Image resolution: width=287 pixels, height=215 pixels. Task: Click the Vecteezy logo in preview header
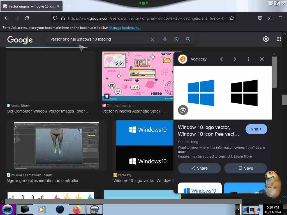(183, 59)
